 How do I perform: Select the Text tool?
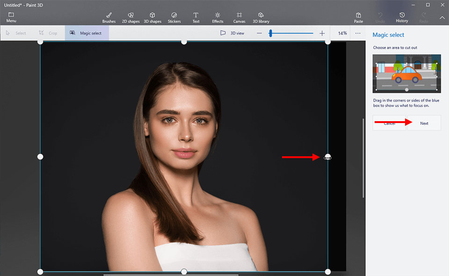point(196,18)
